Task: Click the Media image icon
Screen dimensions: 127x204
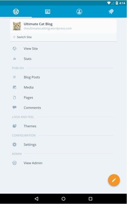Action: click(14, 87)
